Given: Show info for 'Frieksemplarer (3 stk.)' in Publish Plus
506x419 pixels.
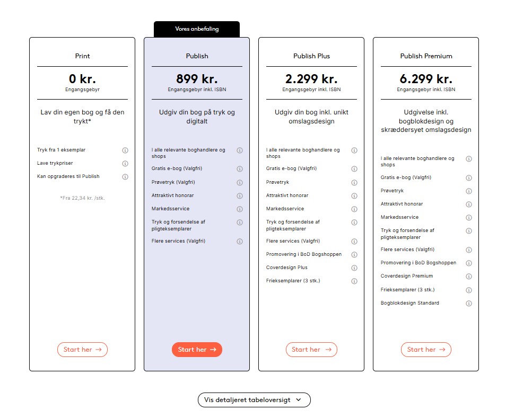Looking at the screenshot, I should [354, 281].
